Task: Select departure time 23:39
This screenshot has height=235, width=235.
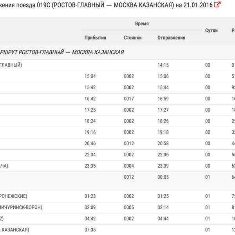Action: click(163, 166)
